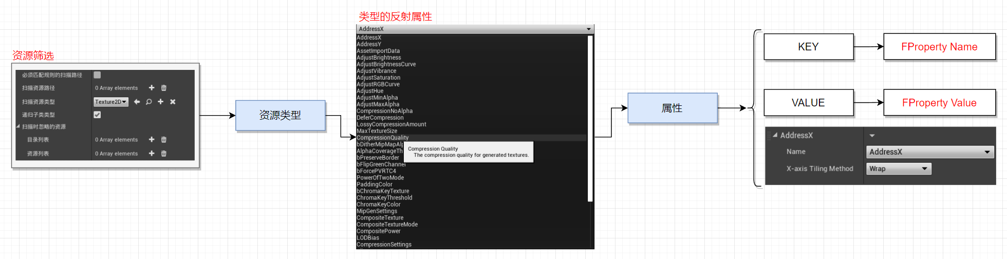Open the AddressX property dropdown header

tap(475, 29)
